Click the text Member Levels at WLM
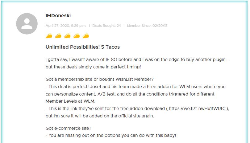 [x=70, y=101]
